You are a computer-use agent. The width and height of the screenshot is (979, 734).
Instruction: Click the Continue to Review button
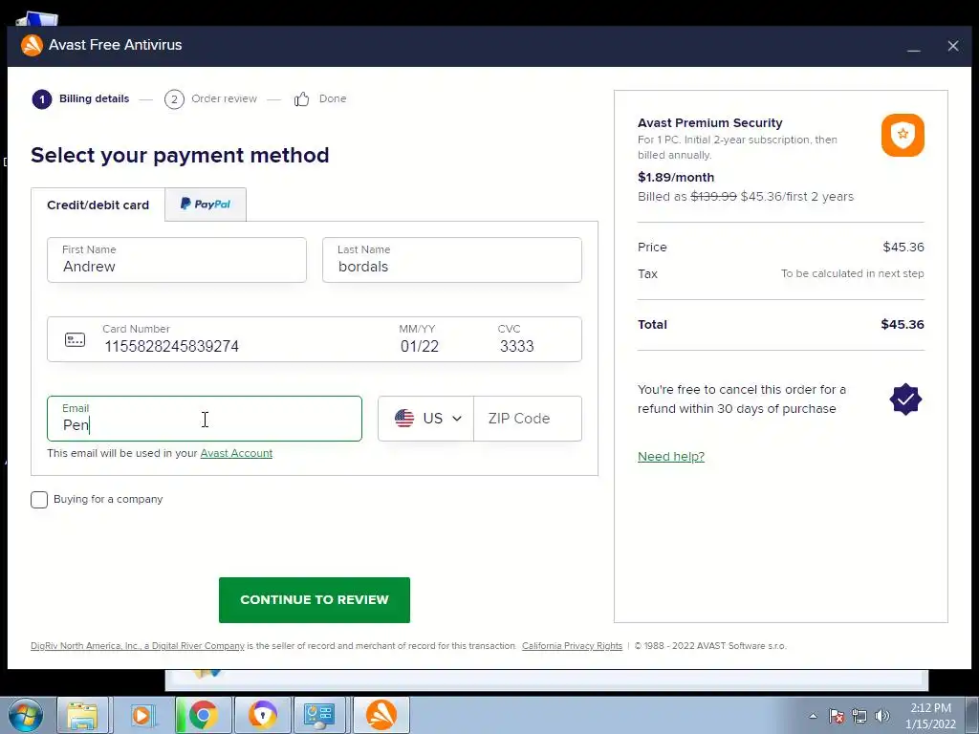coord(314,600)
